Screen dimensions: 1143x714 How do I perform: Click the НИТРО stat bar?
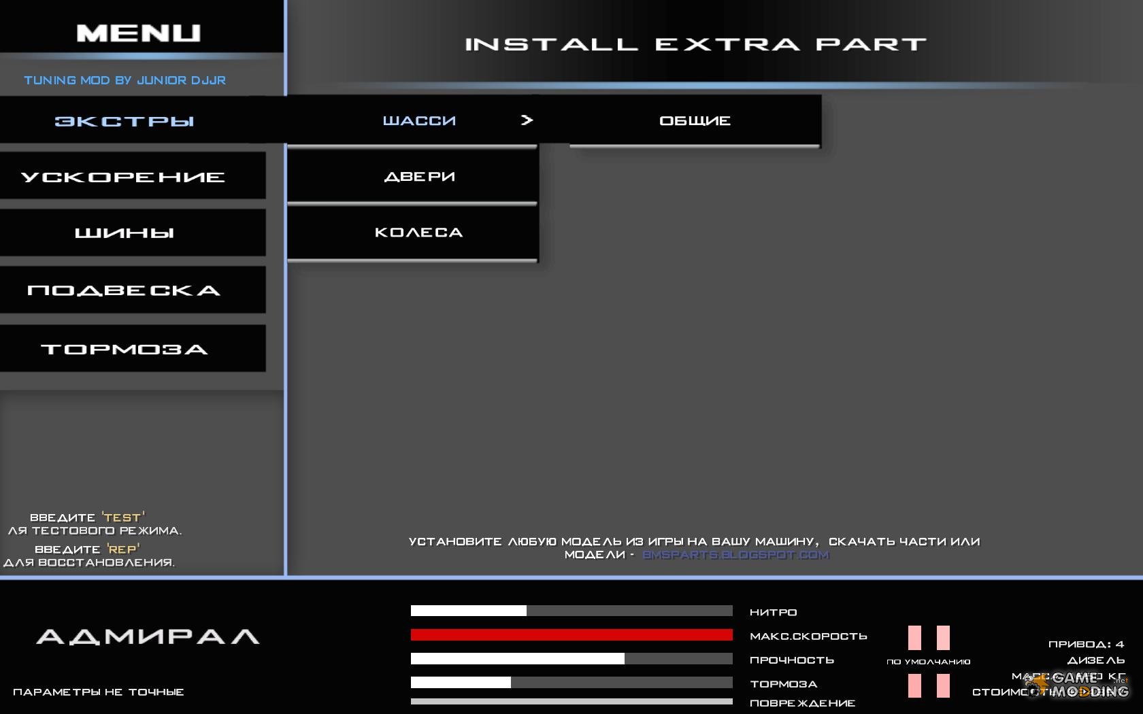(x=571, y=611)
